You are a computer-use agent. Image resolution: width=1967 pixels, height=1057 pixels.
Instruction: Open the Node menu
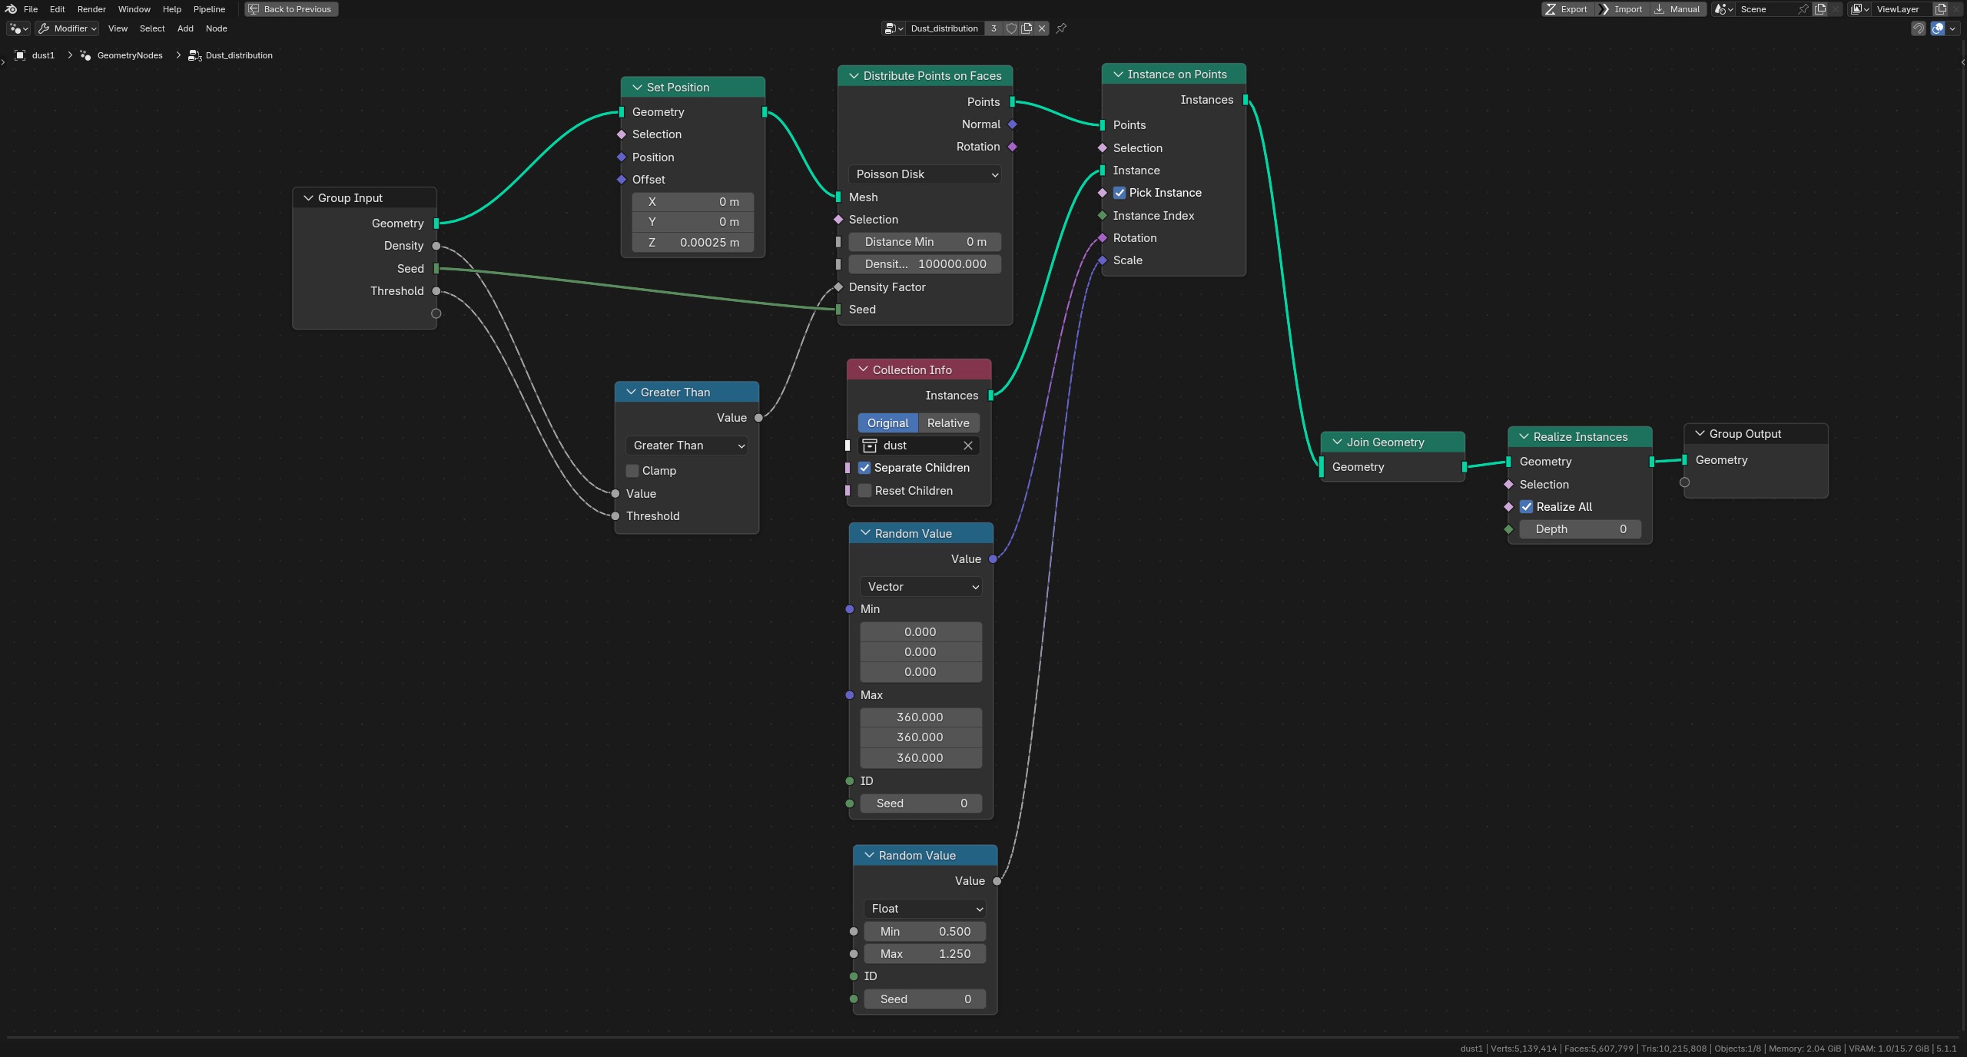[x=217, y=28]
